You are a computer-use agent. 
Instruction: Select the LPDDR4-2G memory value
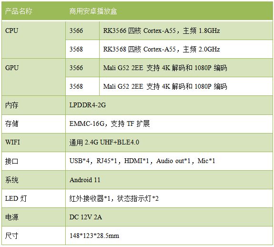[x=88, y=105]
